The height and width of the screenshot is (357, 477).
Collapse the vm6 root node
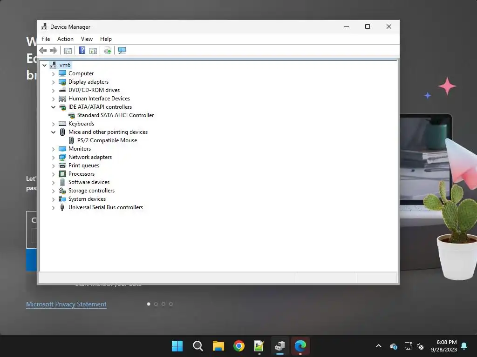(44, 65)
